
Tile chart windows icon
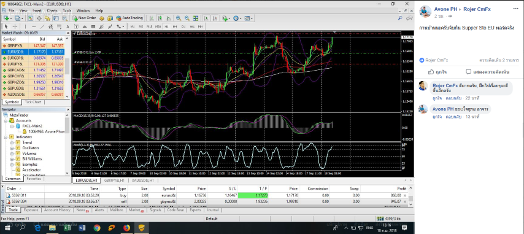point(196,18)
